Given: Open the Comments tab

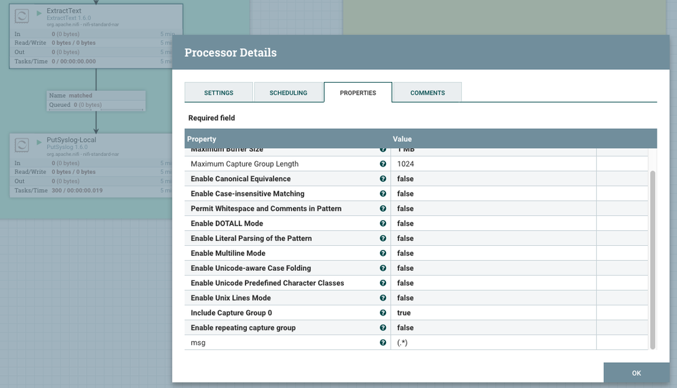Looking at the screenshot, I should [x=427, y=93].
